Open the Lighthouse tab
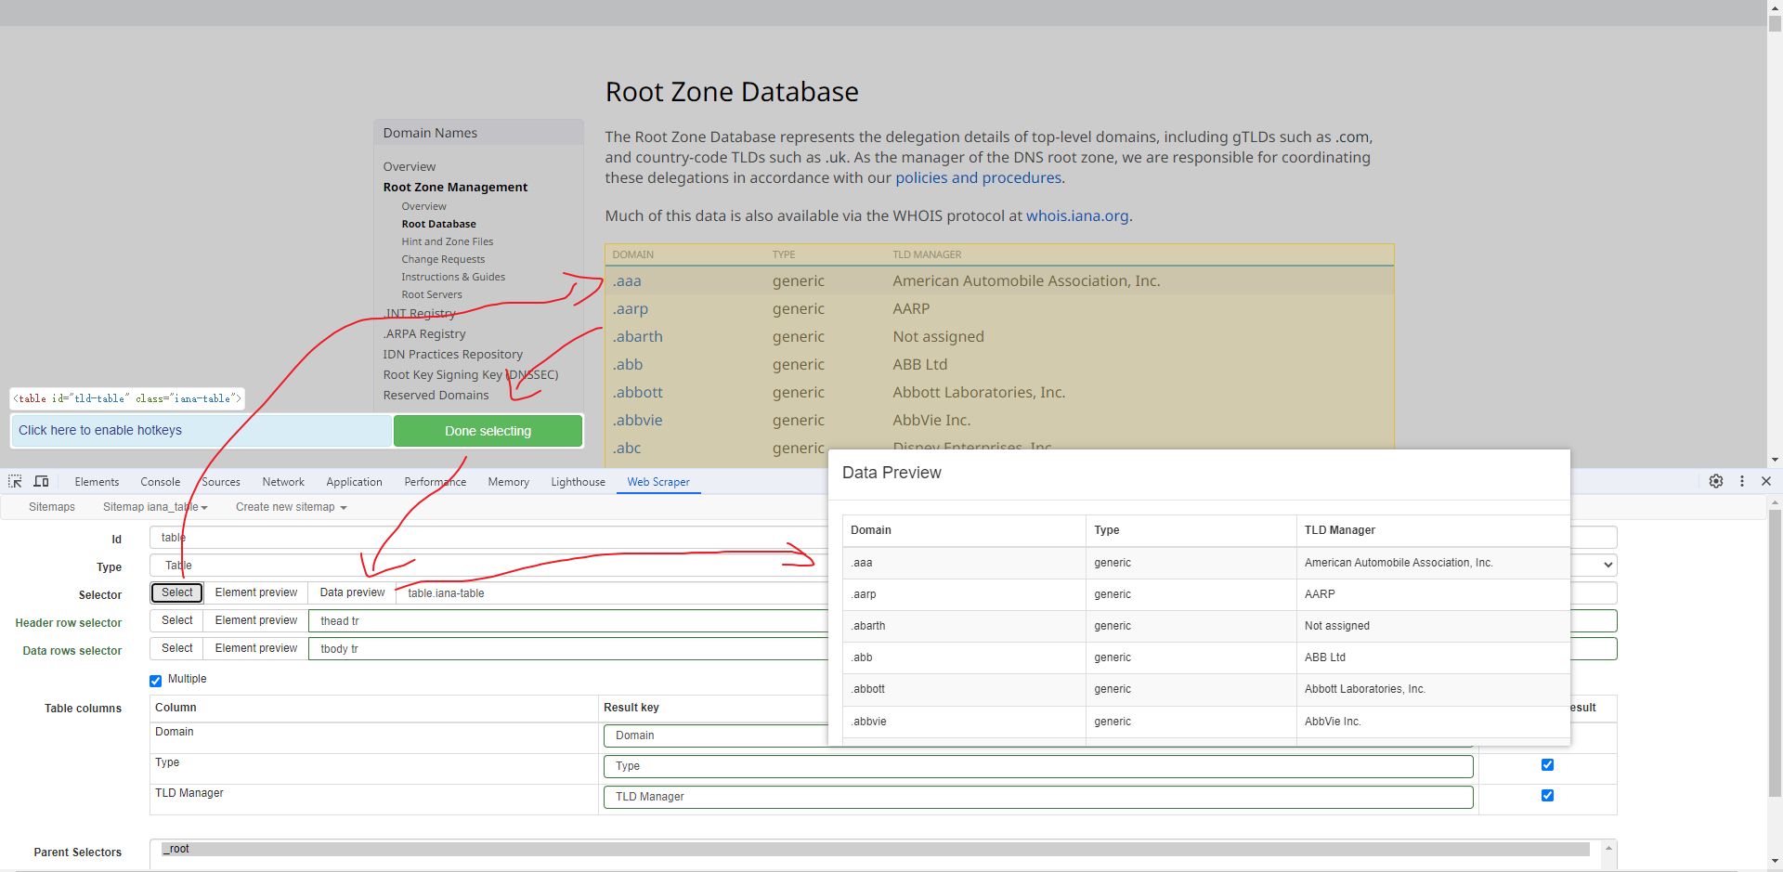 tap(578, 482)
